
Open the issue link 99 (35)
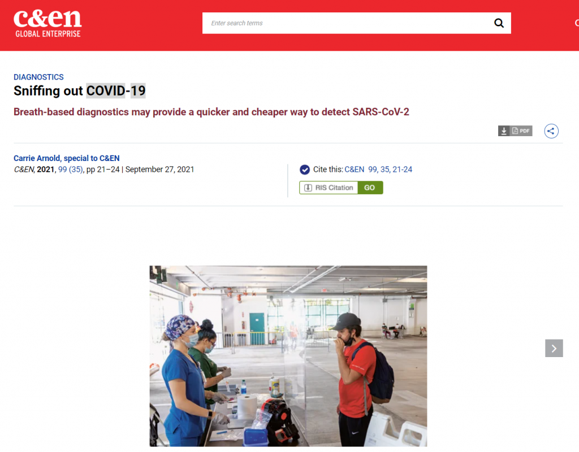click(x=71, y=169)
